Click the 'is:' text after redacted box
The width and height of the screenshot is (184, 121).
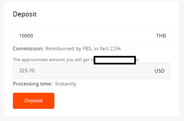(138, 60)
